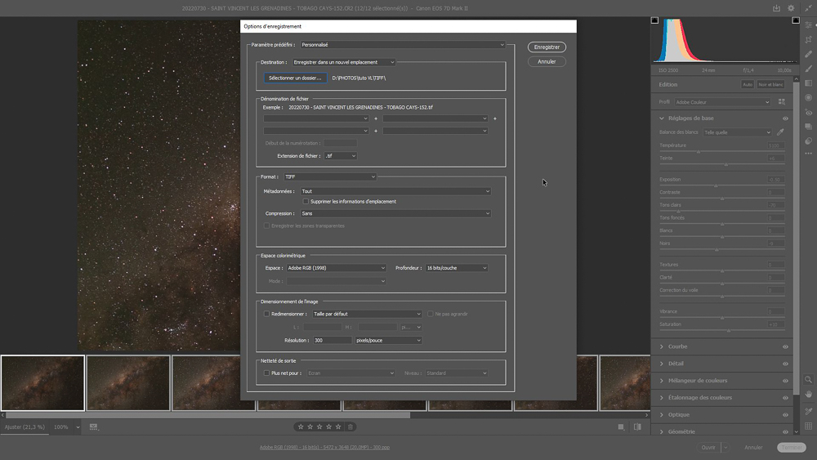Image resolution: width=817 pixels, height=460 pixels.
Task: Enable Supprimer les informations d'emplacement checkbox
Action: pyautogui.click(x=306, y=202)
